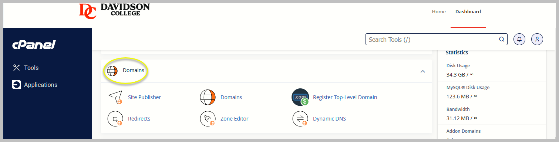Open notifications bell icon
Screen dimensions: 559x142
click(519, 39)
